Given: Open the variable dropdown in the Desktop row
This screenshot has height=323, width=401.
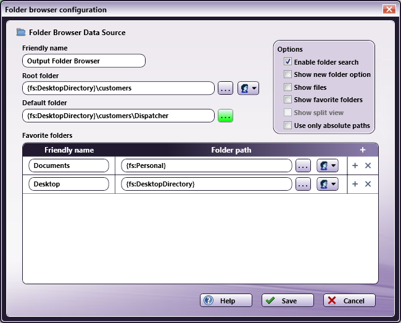Looking at the screenshot, I should click(x=328, y=184).
